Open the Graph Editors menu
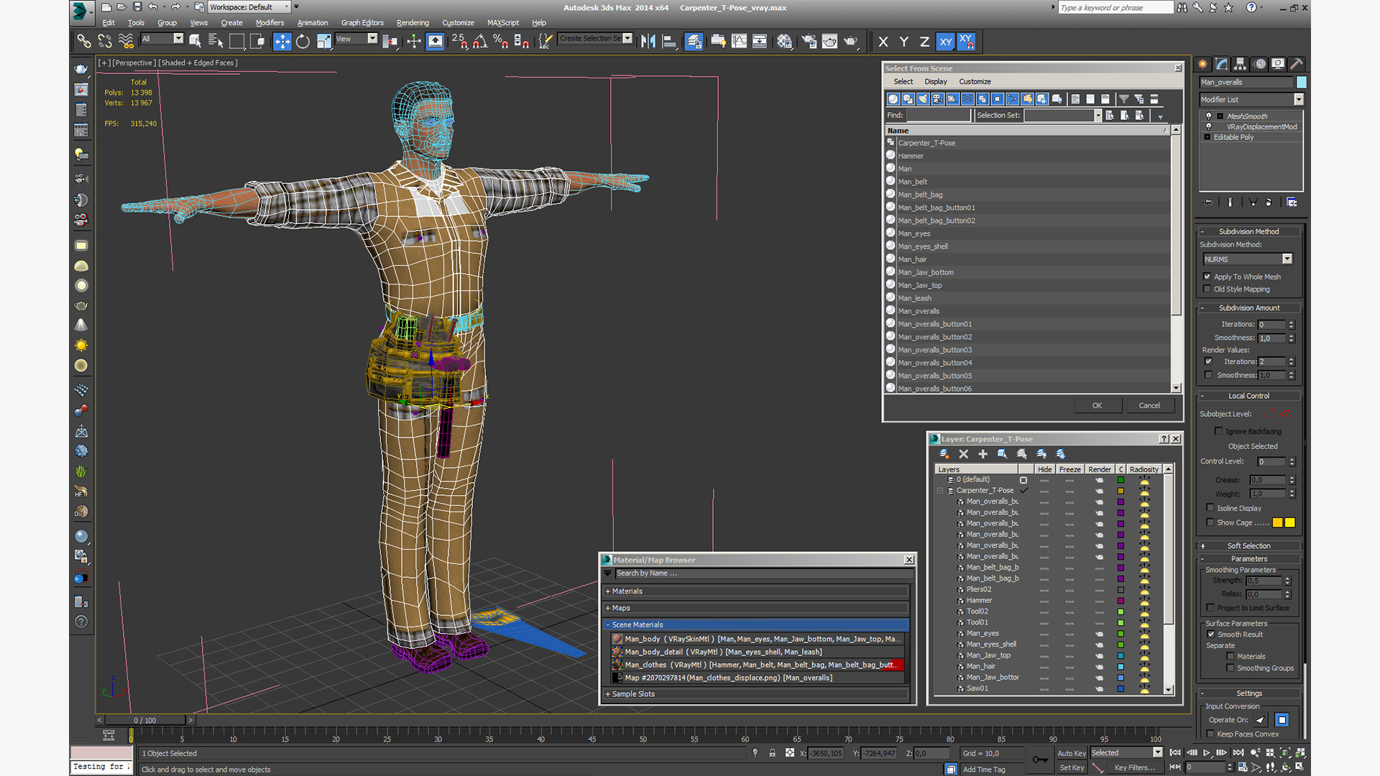Viewport: 1380px width, 776px height. click(362, 23)
